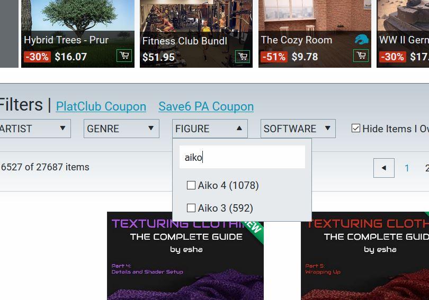The image size is (429, 300).
Task: Open the PlatClub Coupon link
Action: click(101, 106)
